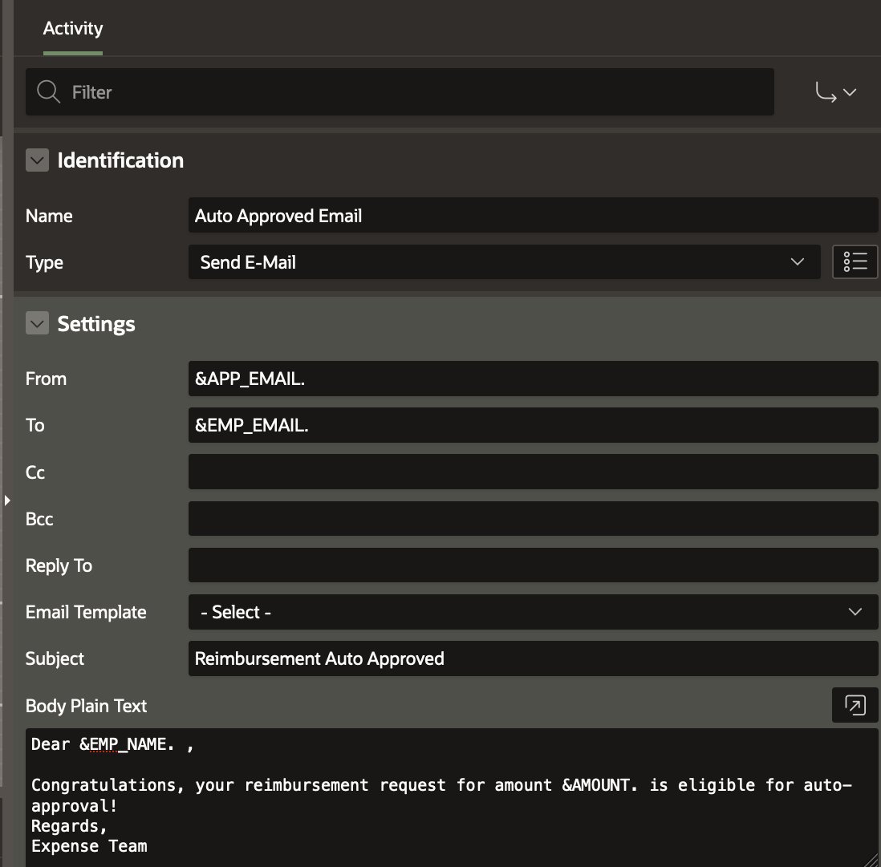881x867 pixels.
Task: Click the Type list-of-values icon button
Action: [x=855, y=262]
